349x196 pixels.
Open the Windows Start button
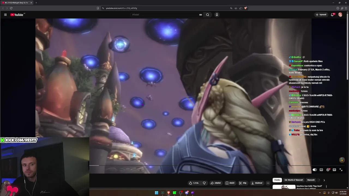[x=157, y=193]
